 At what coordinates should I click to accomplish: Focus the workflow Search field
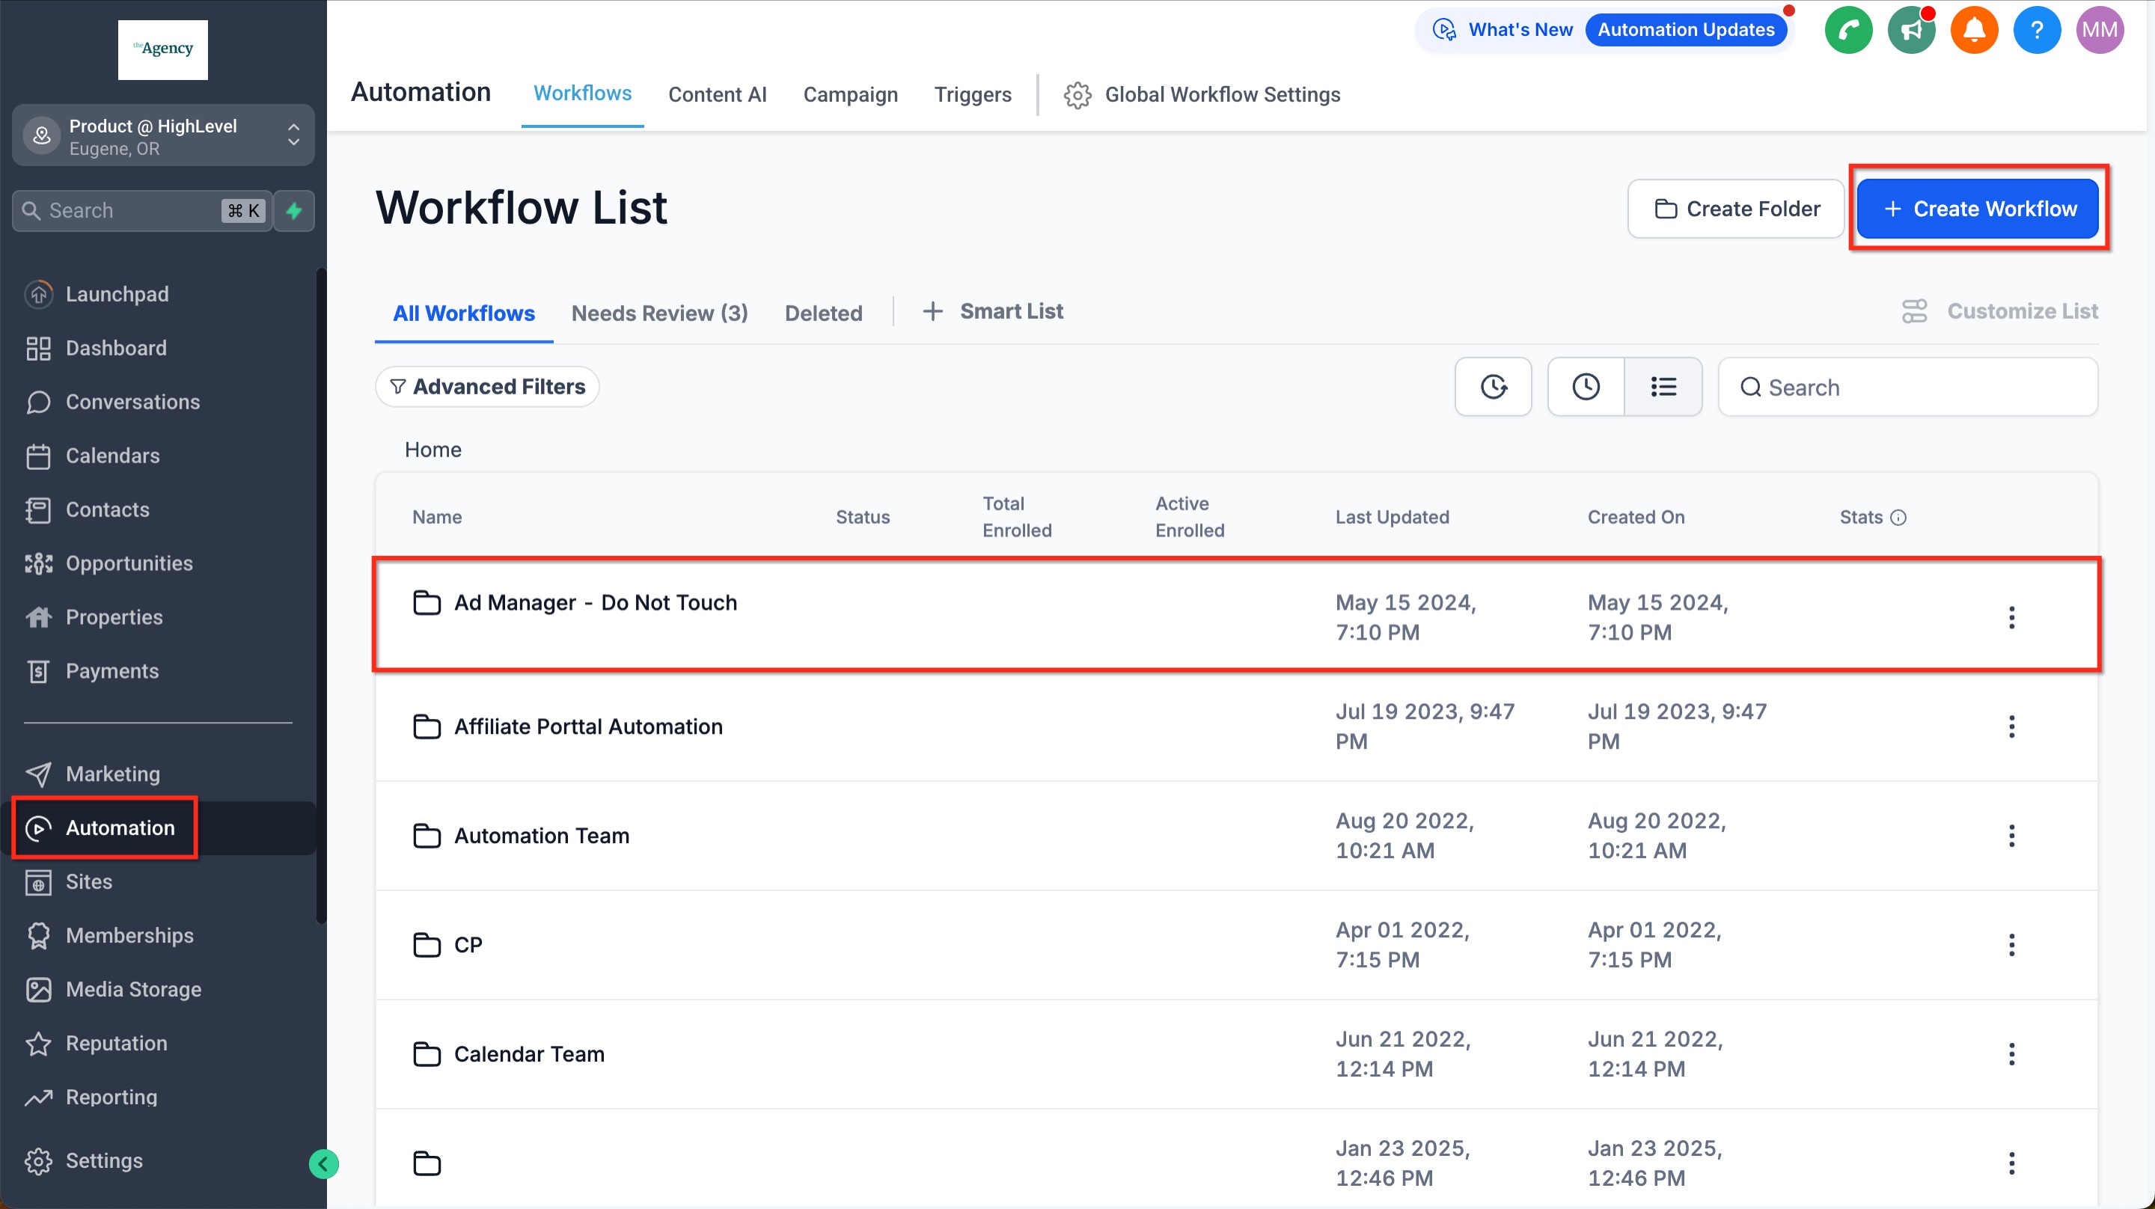1907,388
